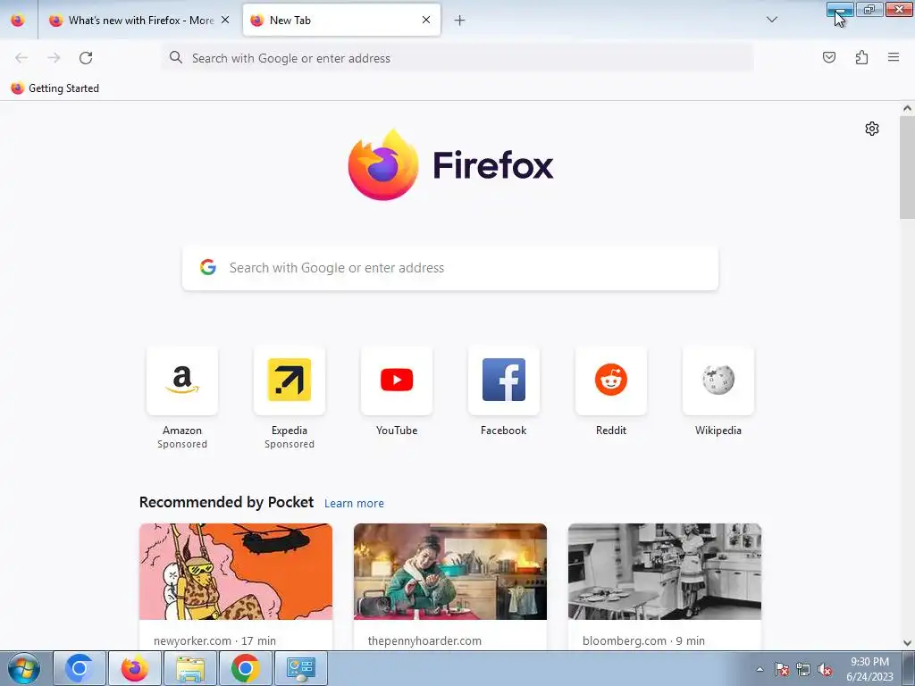This screenshot has height=686, width=915.
Task: Click the page scrollbar down arrow
Action: click(x=908, y=643)
